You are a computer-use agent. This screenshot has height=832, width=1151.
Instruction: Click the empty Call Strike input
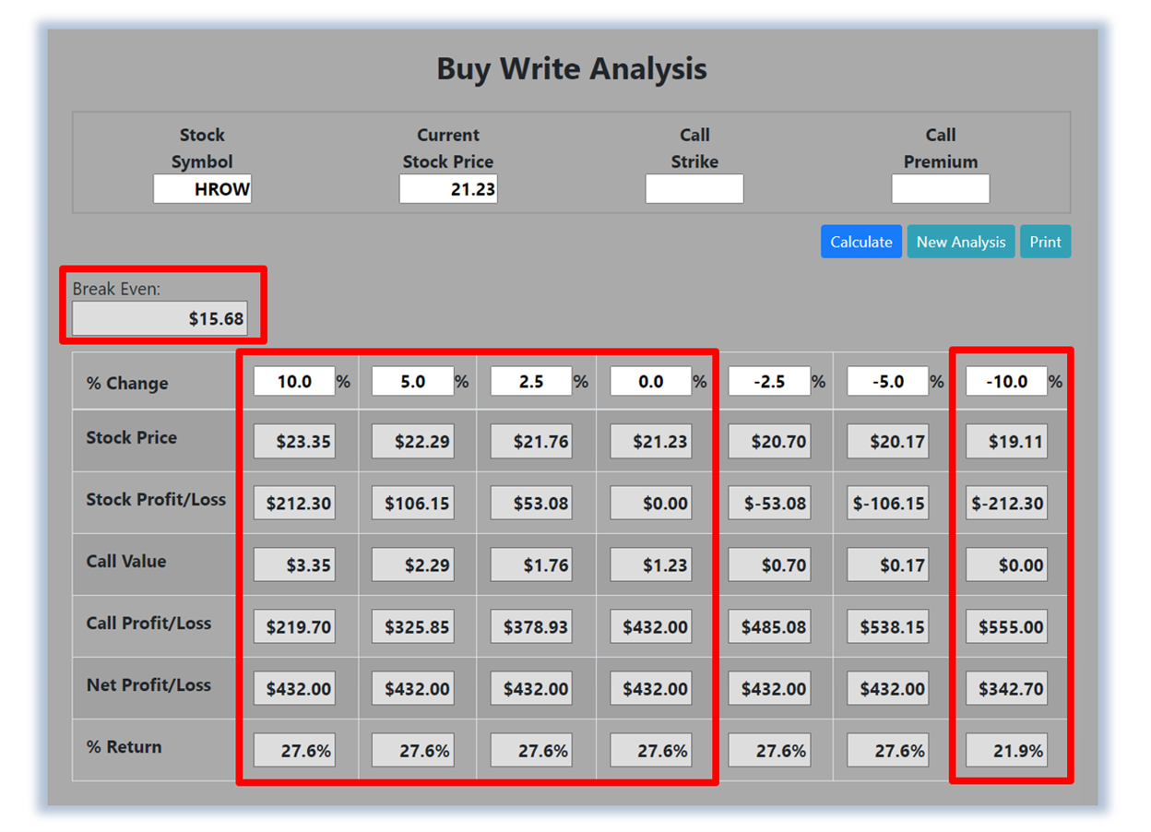click(x=694, y=189)
